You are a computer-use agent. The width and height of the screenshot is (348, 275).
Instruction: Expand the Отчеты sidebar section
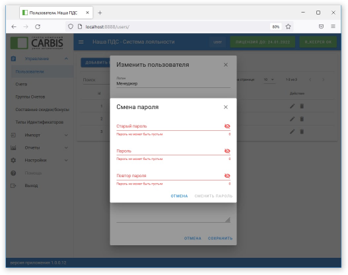(40, 147)
